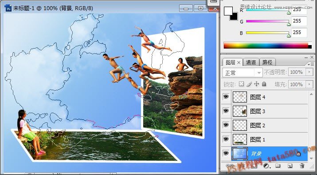The image size is (317, 175).
Task: Create a new layer group folder
Action: tap(278, 166)
